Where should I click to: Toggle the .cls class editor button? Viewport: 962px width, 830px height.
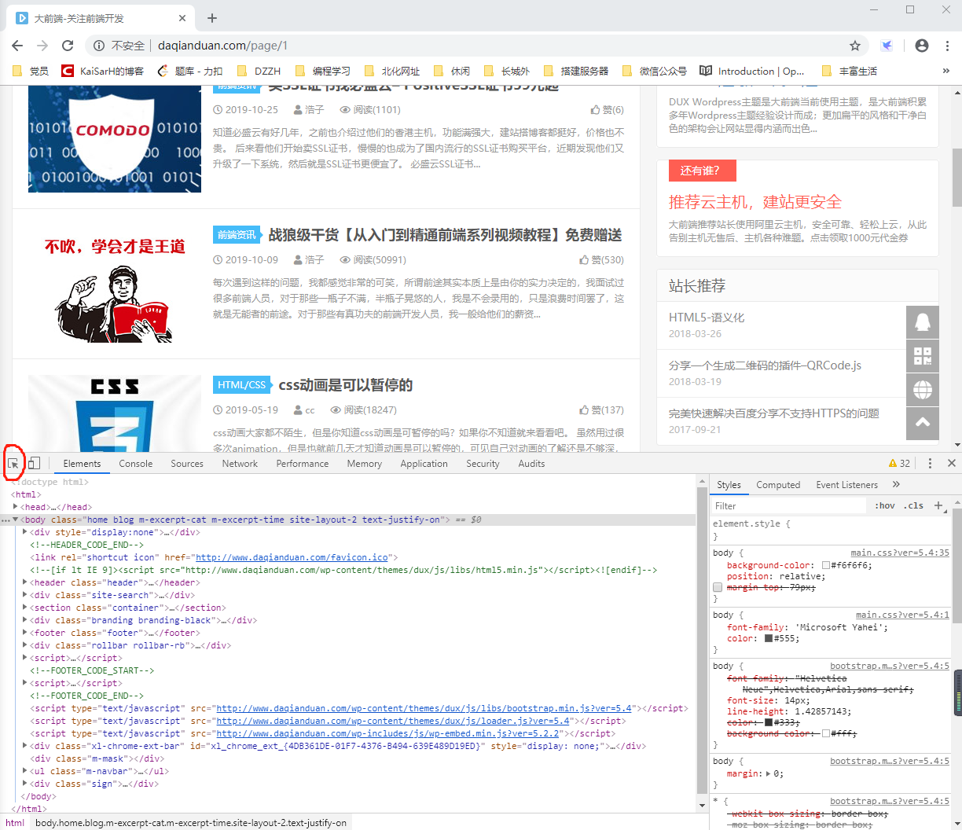pyautogui.click(x=913, y=505)
